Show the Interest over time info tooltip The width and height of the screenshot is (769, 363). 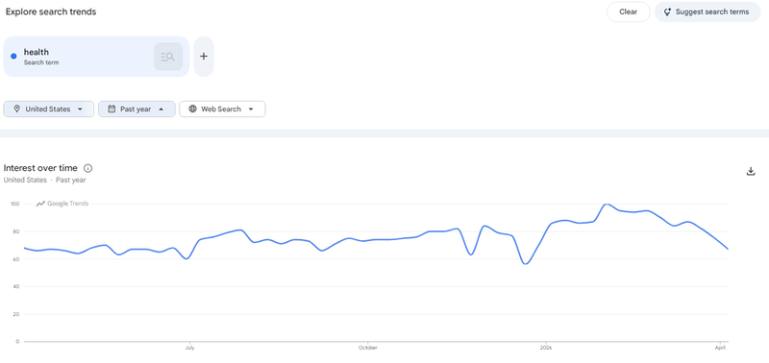click(x=87, y=168)
